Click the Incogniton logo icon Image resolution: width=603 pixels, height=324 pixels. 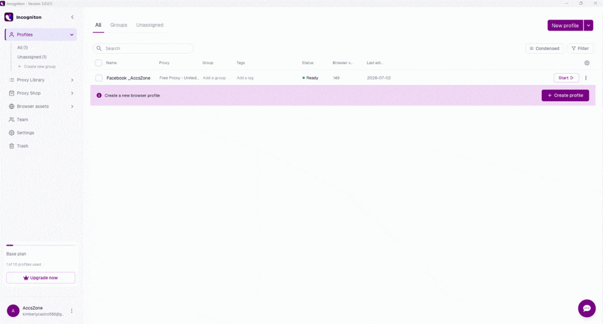click(9, 17)
